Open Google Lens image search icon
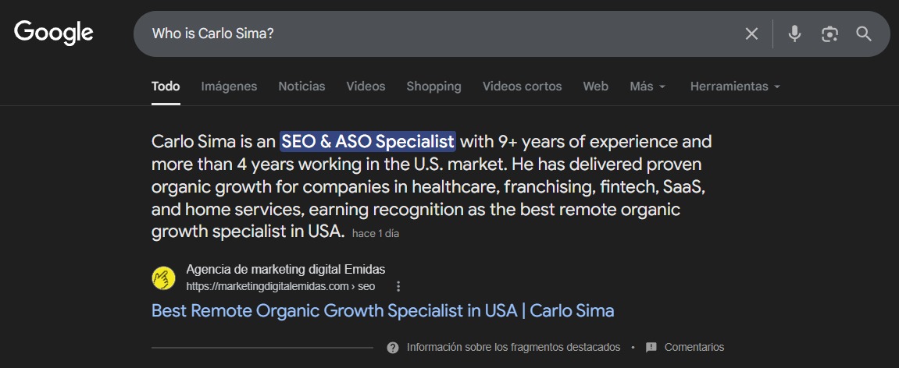 [x=829, y=34]
